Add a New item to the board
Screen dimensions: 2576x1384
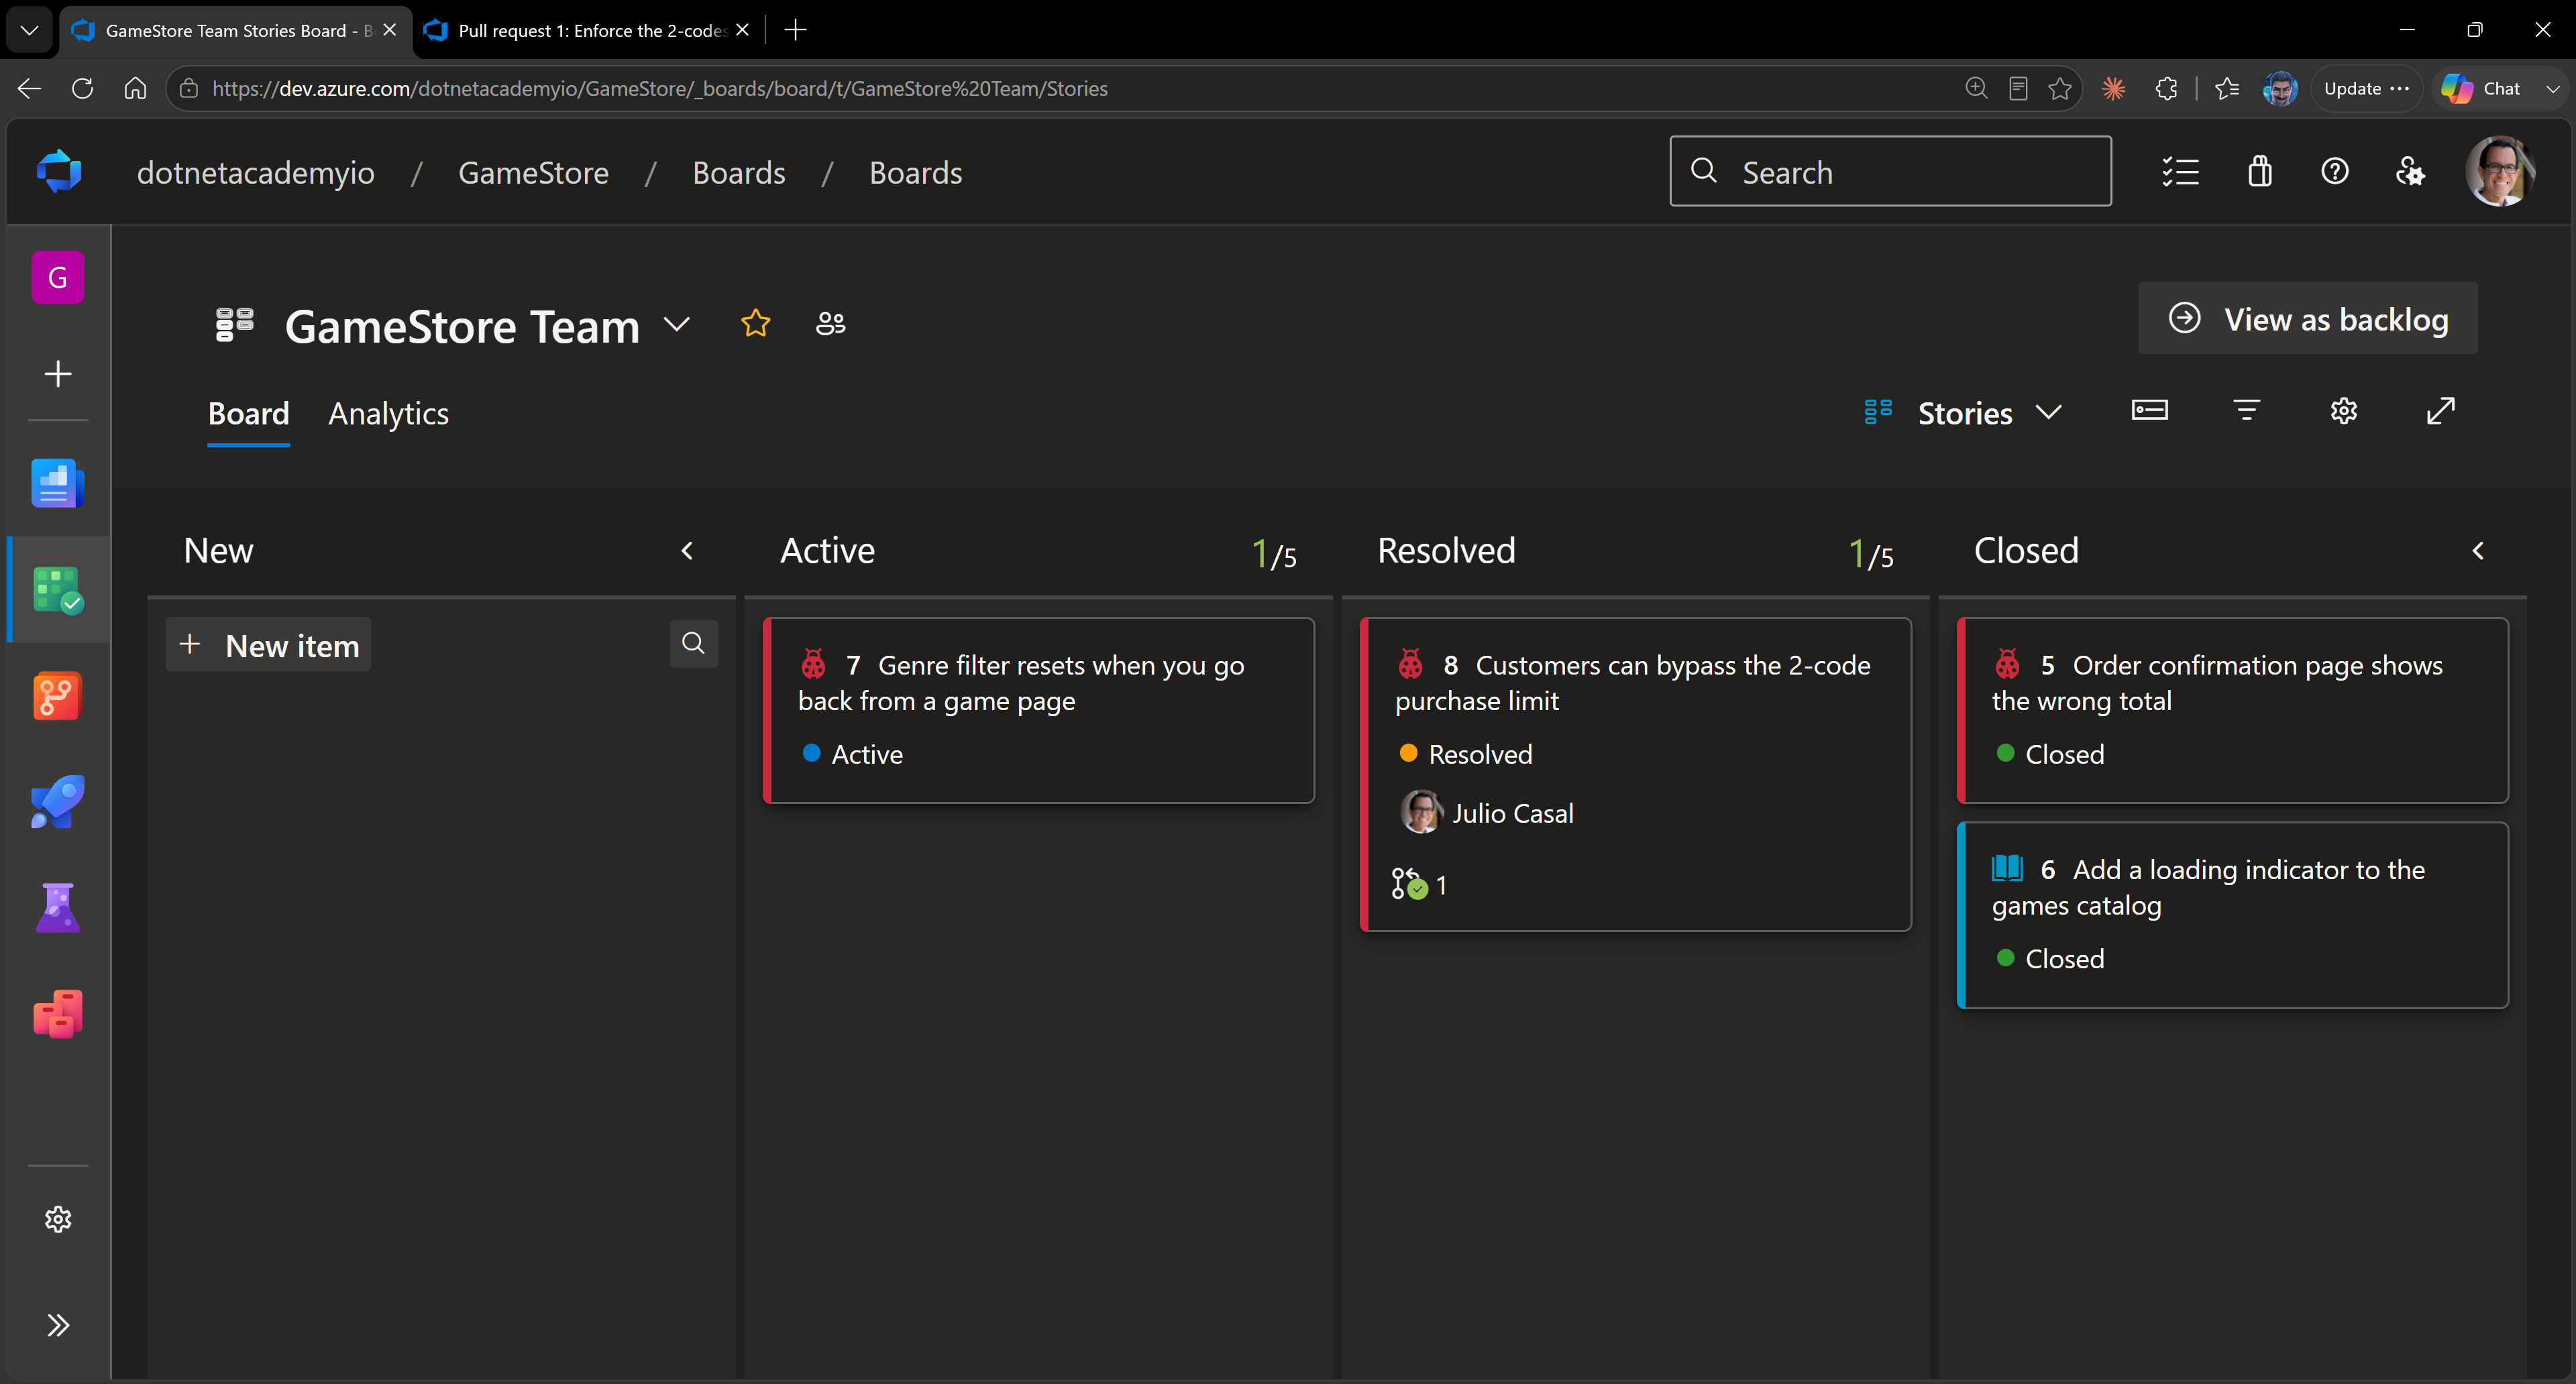[268, 646]
